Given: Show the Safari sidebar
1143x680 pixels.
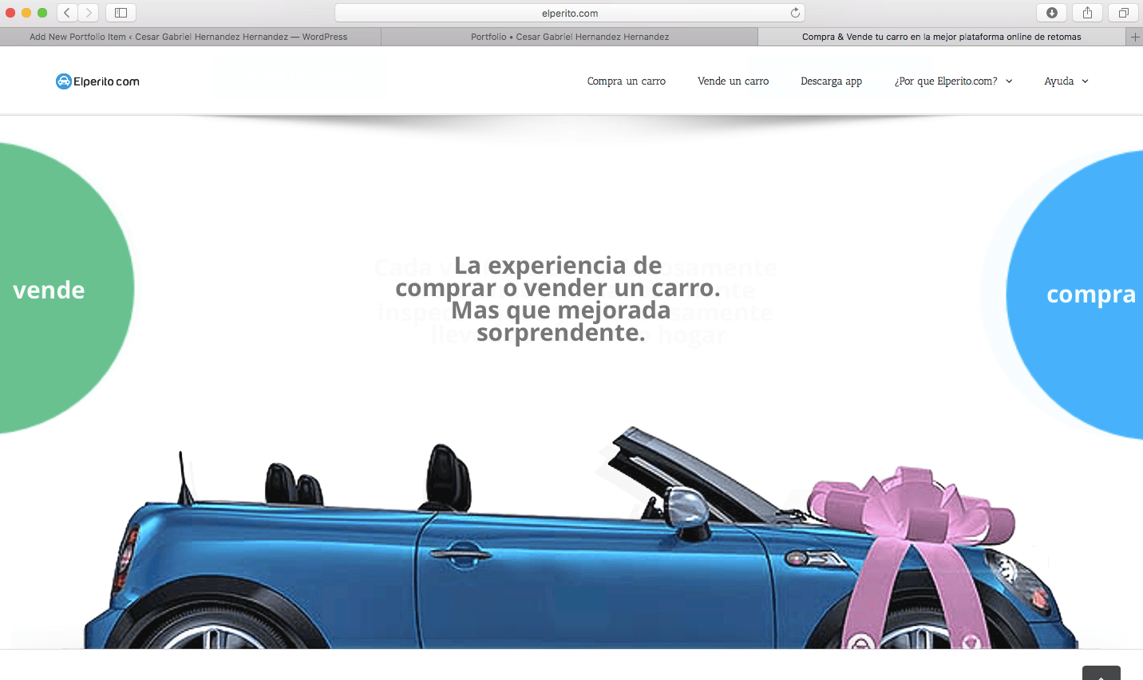Looking at the screenshot, I should click(x=121, y=13).
